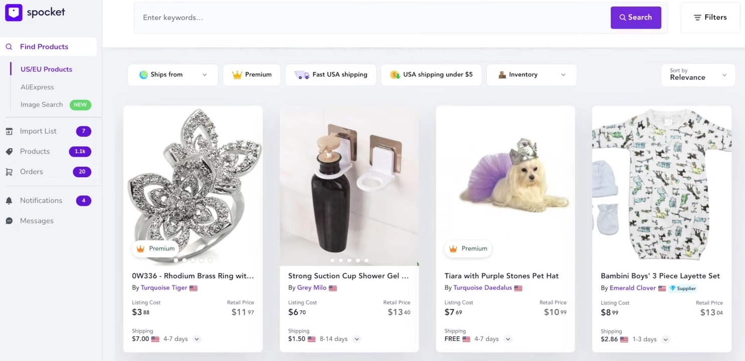The width and height of the screenshot is (745, 361).
Task: Click the Products tag icon in sidebar
Action: point(9,152)
